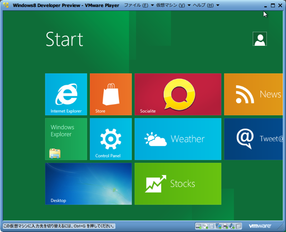Expand the ファイル menu dropdown arrow

[x=152, y=5]
